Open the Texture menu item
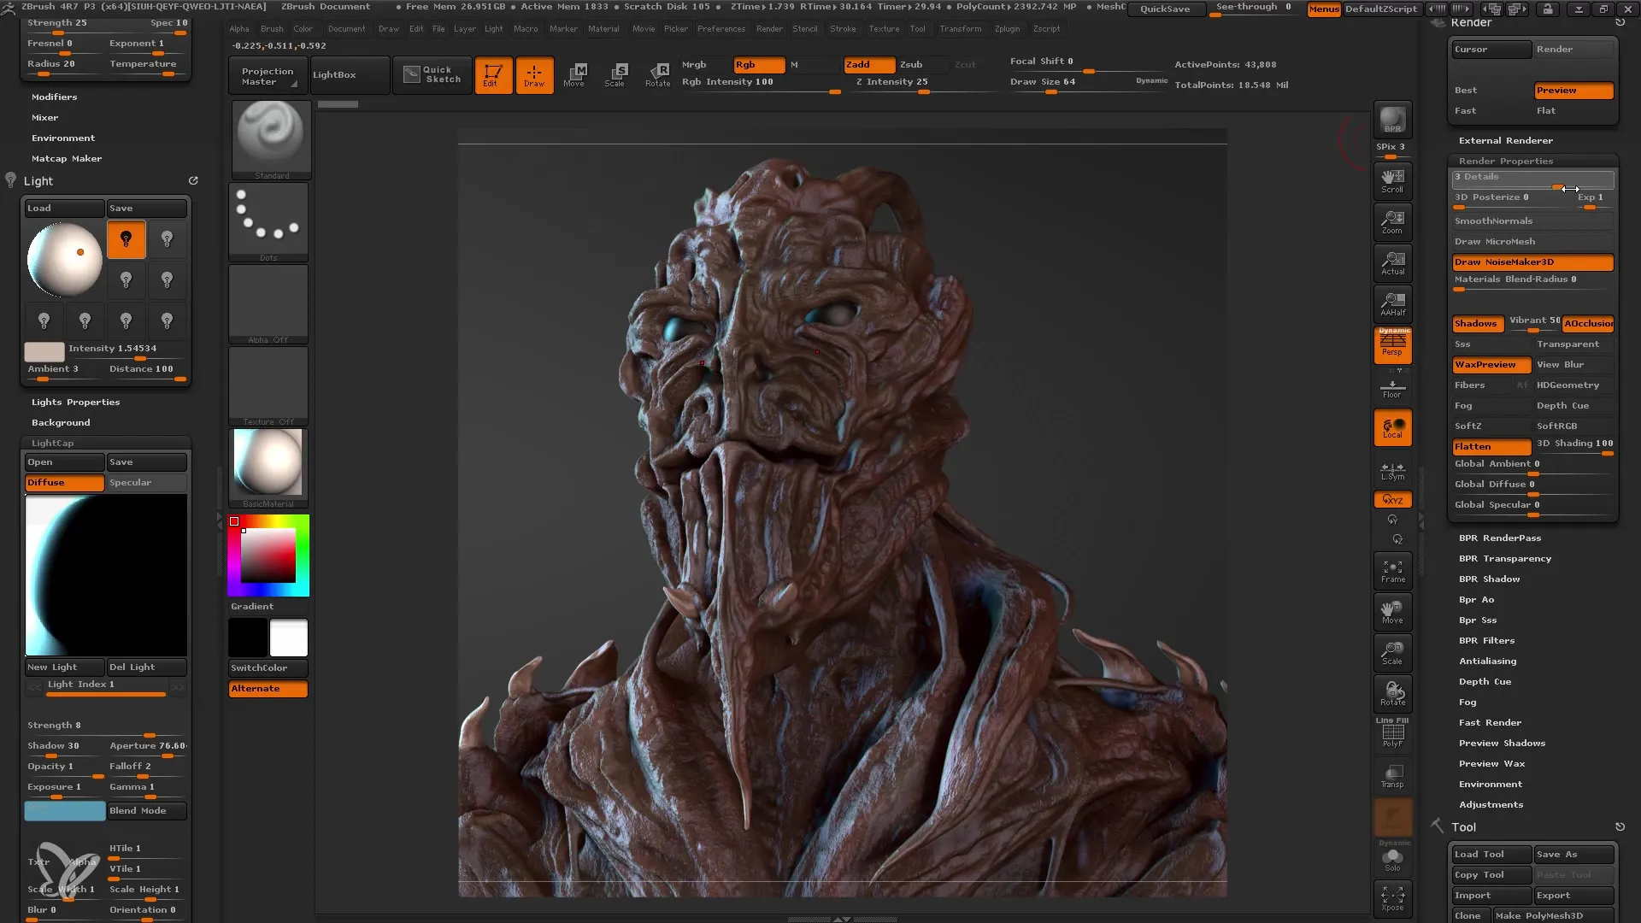This screenshot has height=923, width=1641. point(883,28)
